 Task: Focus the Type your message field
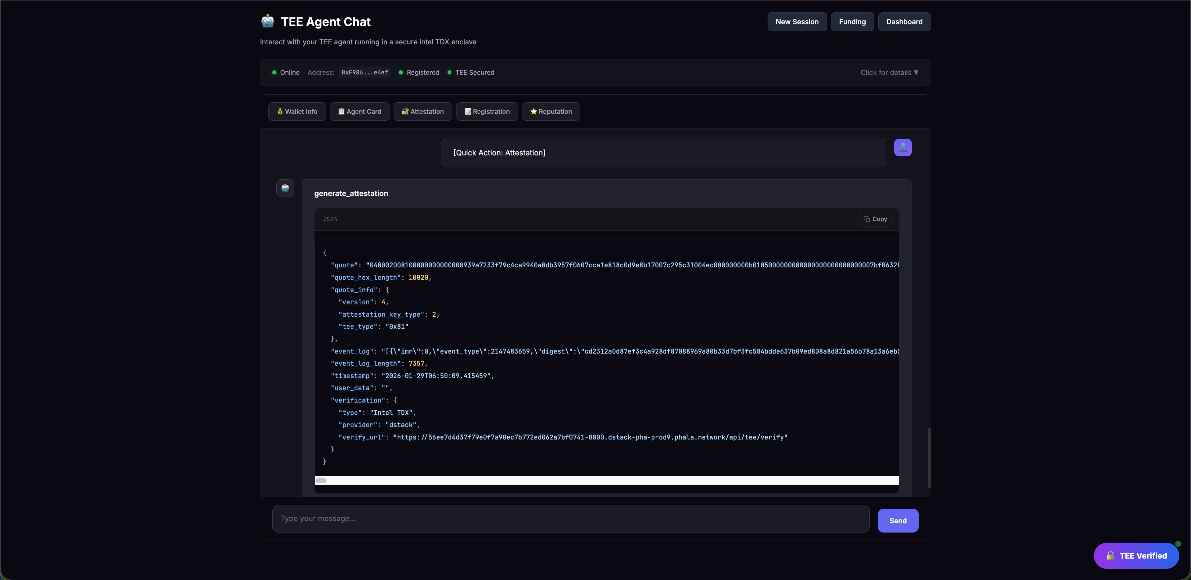[570, 519]
